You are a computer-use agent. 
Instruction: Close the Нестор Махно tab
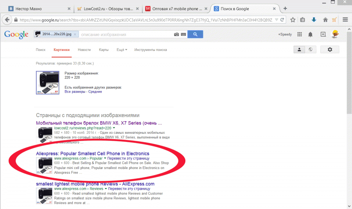click(69, 9)
